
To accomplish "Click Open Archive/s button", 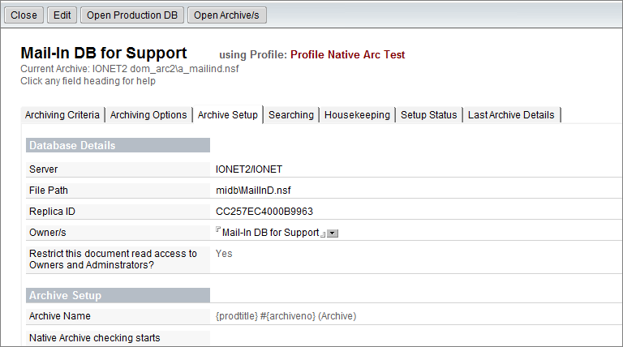I will tap(226, 15).
